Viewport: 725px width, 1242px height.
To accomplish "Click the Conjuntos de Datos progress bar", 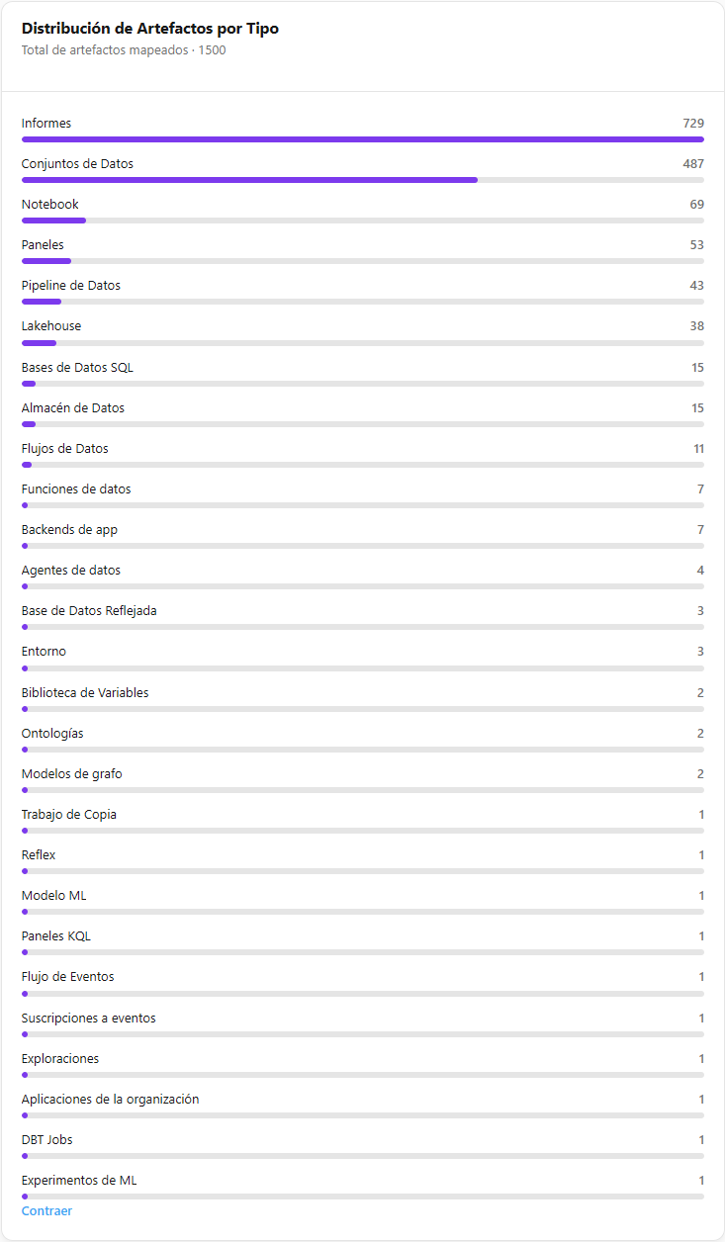I will [363, 180].
